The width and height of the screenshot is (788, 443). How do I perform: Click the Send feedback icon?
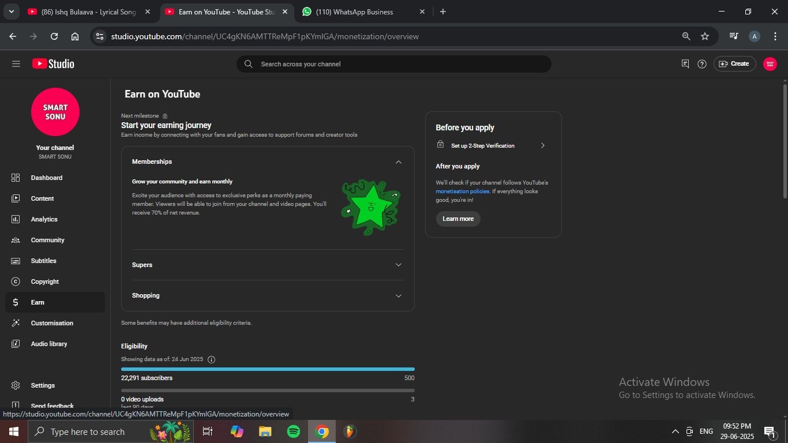[x=16, y=406]
